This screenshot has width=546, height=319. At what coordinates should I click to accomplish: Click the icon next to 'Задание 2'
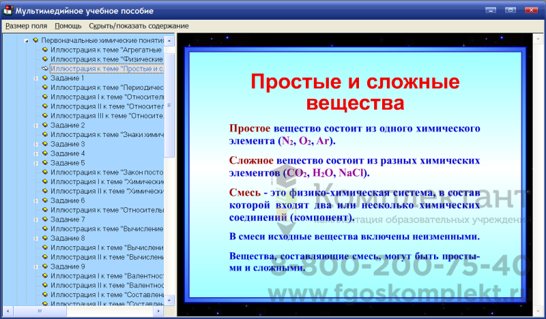(x=45, y=125)
